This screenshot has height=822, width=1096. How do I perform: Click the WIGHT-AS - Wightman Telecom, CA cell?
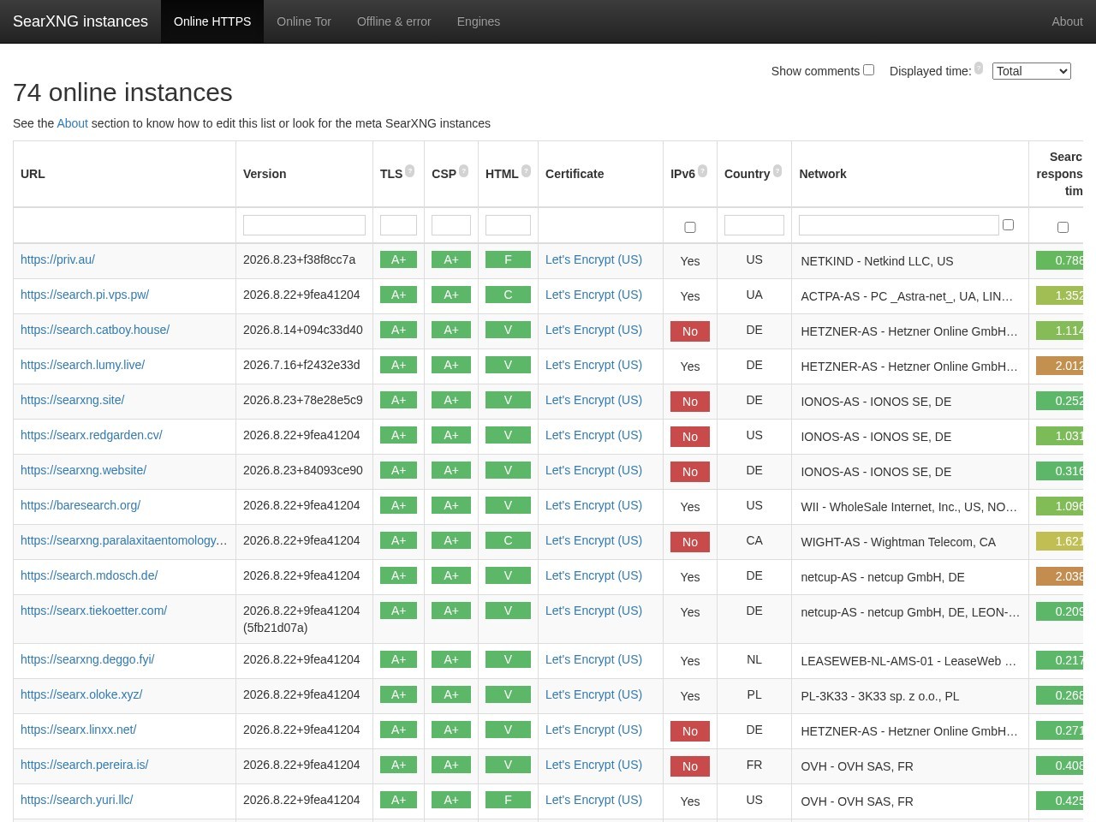coord(898,542)
